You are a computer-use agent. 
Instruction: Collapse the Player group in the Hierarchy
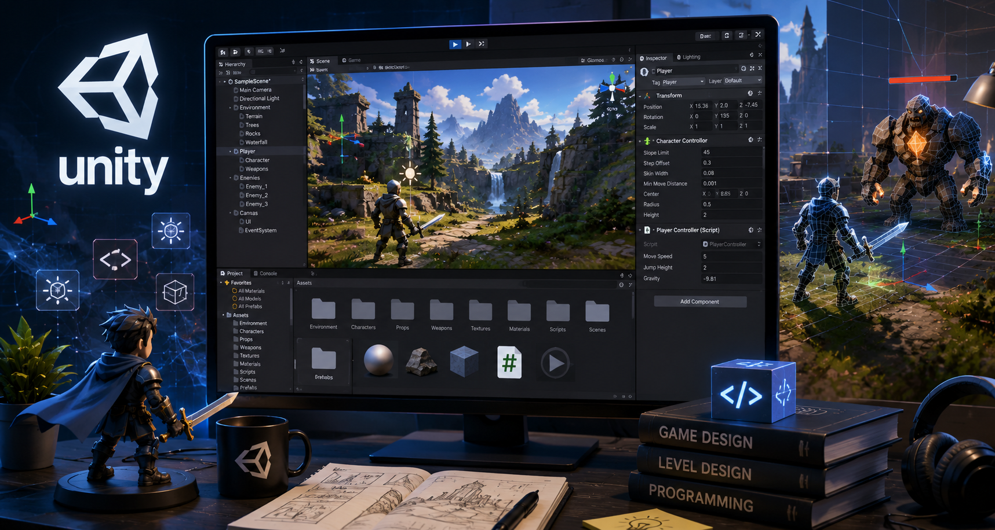[x=230, y=152]
